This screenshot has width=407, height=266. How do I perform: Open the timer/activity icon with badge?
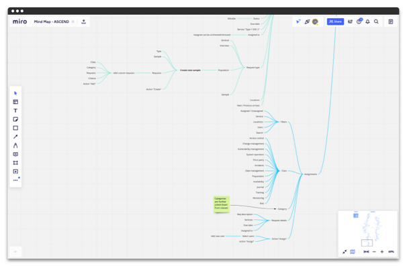point(359,21)
